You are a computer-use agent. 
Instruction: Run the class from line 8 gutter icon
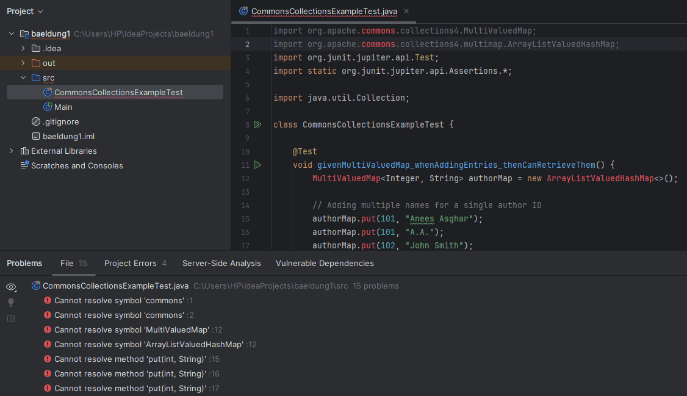257,125
